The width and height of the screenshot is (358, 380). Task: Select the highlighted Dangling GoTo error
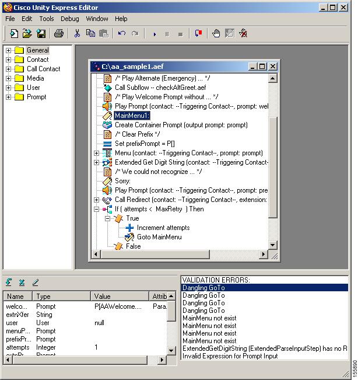(265, 288)
